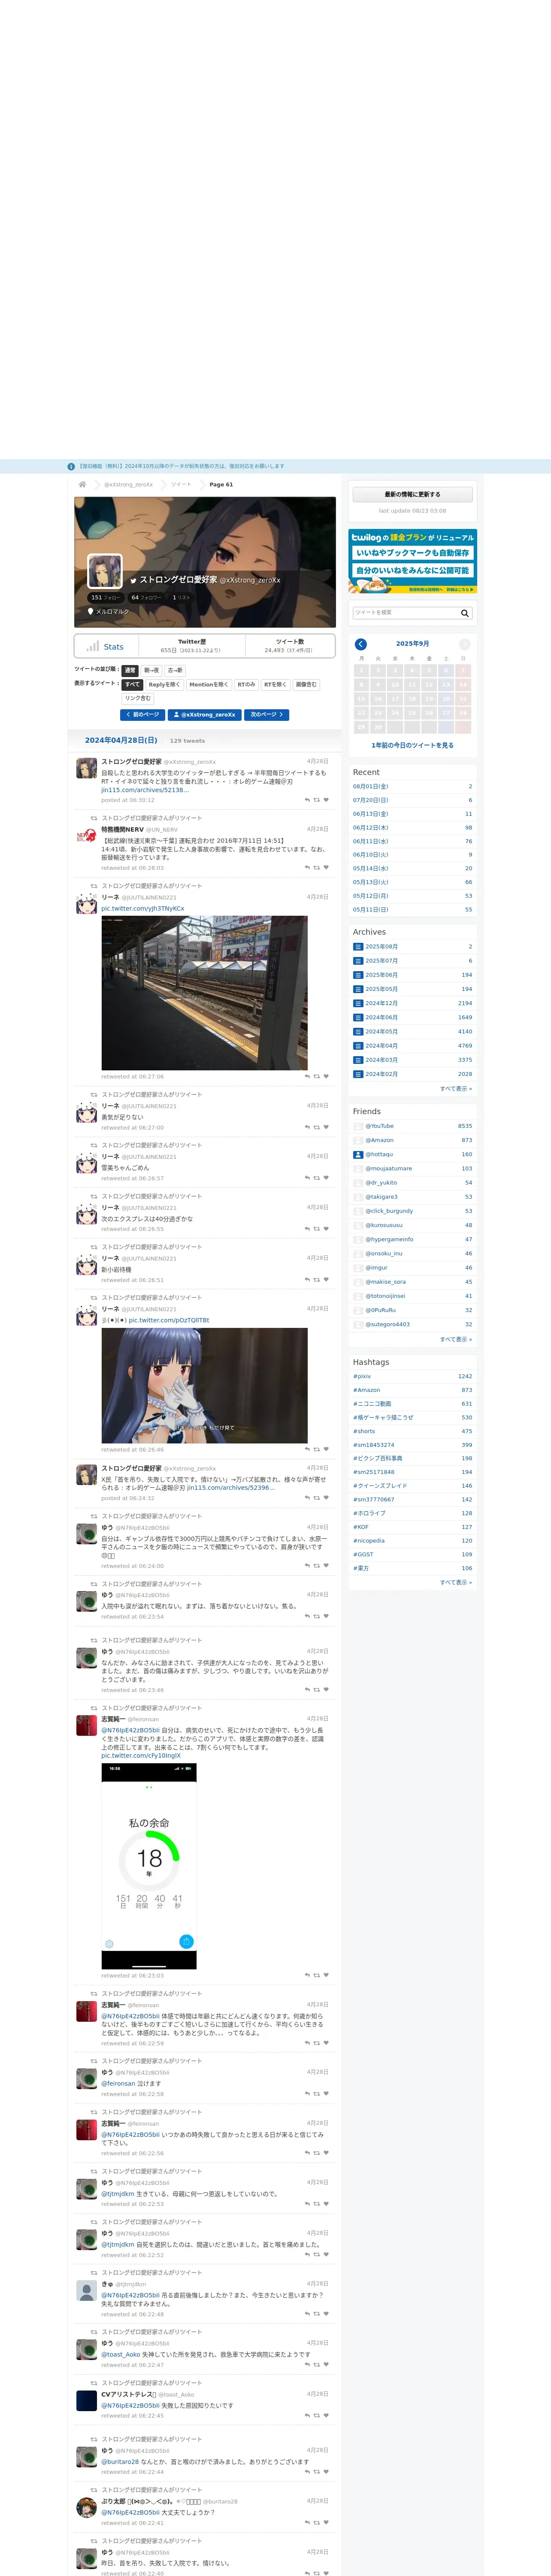Reply to the 次のエクスプレスは40分過ぎかな tweet
The width and height of the screenshot is (551, 2576).
point(307,1229)
